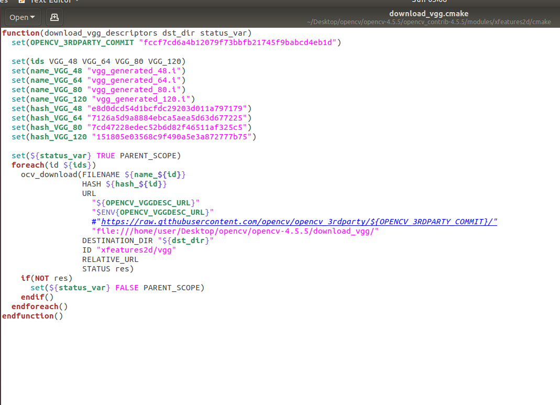Click the hash_VGG_48 value e8d0dcd54d1b...
The image size is (560, 405).
tap(167, 108)
